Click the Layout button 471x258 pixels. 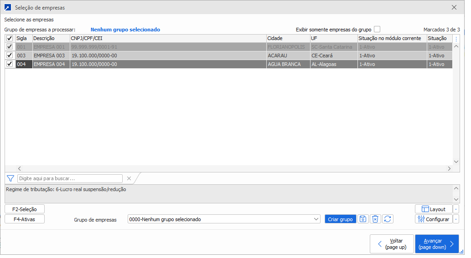(x=434, y=209)
